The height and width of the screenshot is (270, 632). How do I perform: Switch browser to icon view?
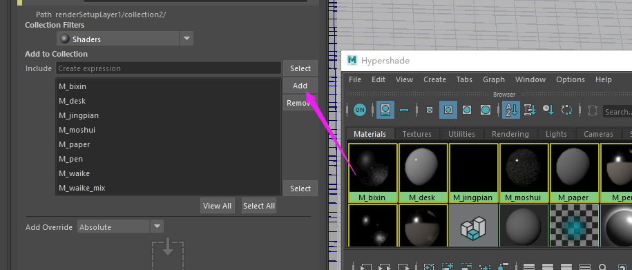(x=385, y=110)
